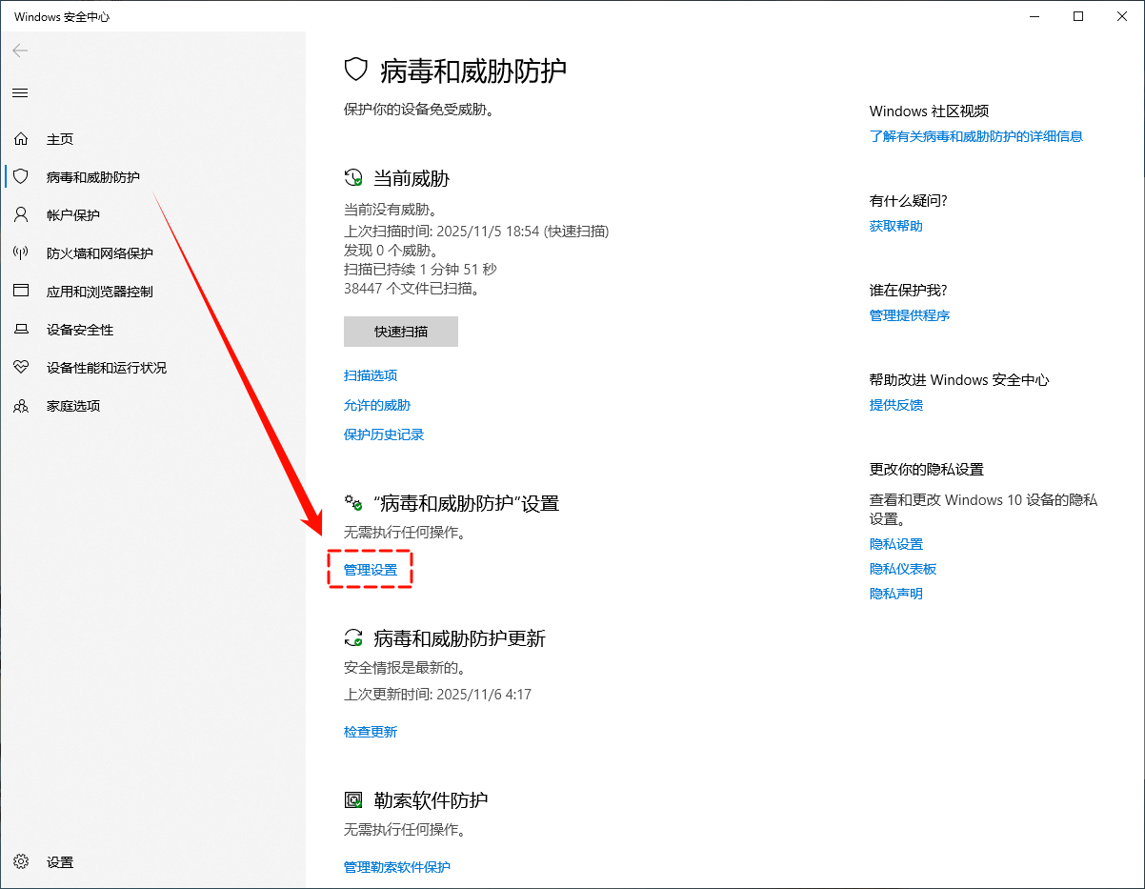Click the Windows 安全中心 window title
This screenshot has width=1145, height=889.
(62, 17)
